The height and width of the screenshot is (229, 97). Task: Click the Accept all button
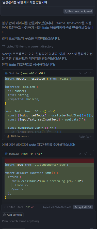point(83,207)
